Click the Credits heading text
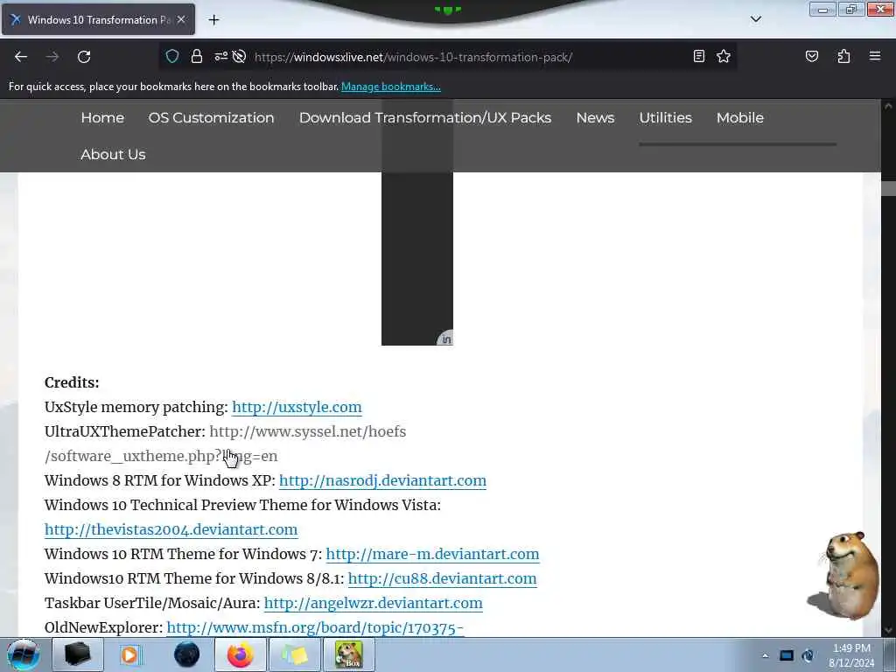The width and height of the screenshot is (896, 672). 72,382
